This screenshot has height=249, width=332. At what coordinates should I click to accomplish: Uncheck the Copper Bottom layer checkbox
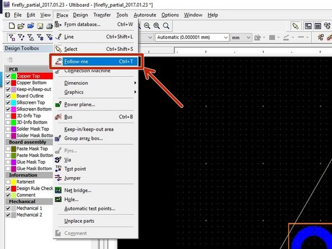[x=8, y=82]
